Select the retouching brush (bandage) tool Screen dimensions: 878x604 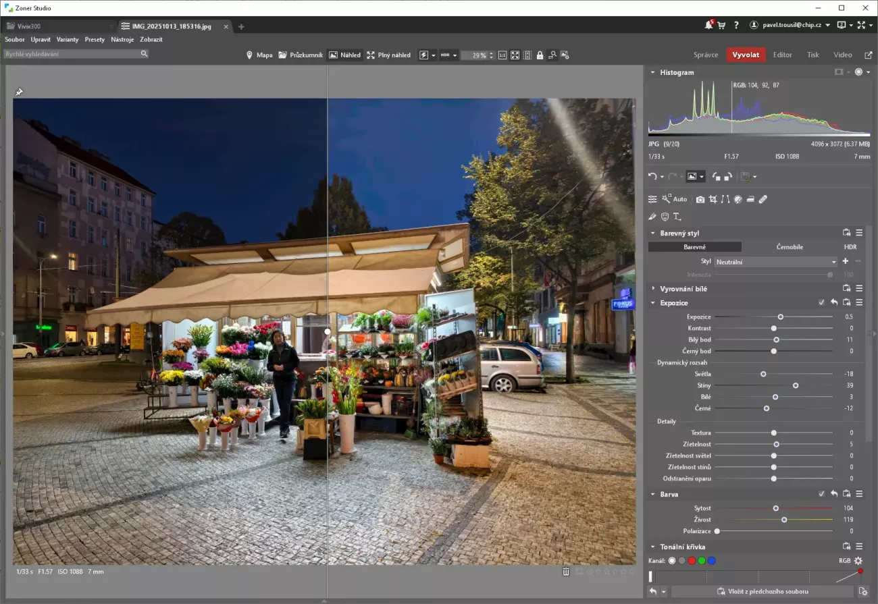(763, 199)
